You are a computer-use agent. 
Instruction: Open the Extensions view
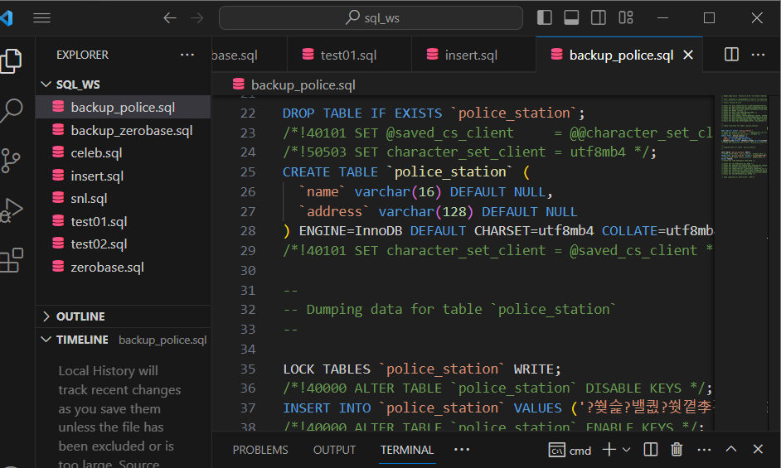[x=12, y=260]
